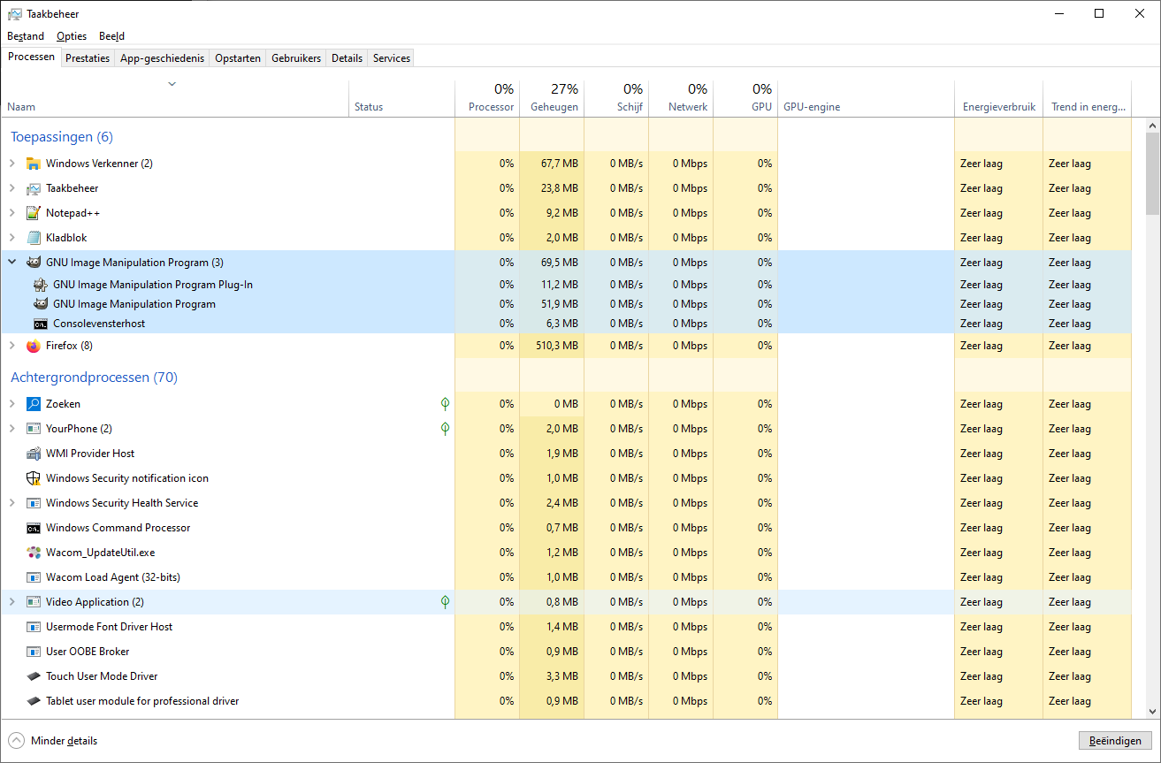The image size is (1161, 763).
Task: Expand the YourPhone (2) process group
Action: [x=11, y=429]
